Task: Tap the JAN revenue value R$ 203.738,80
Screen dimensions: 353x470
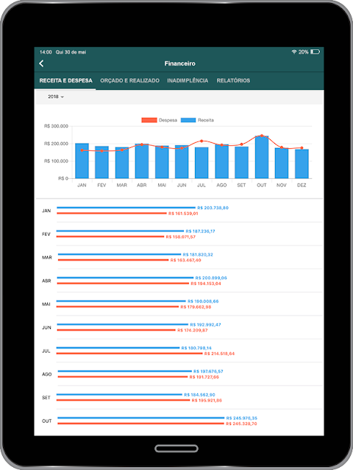Action: pos(213,208)
